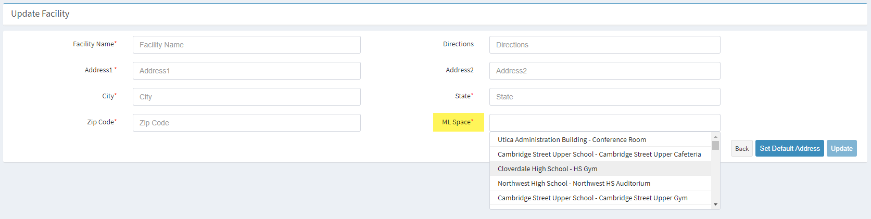
Task: Click the State input field
Action: point(604,97)
